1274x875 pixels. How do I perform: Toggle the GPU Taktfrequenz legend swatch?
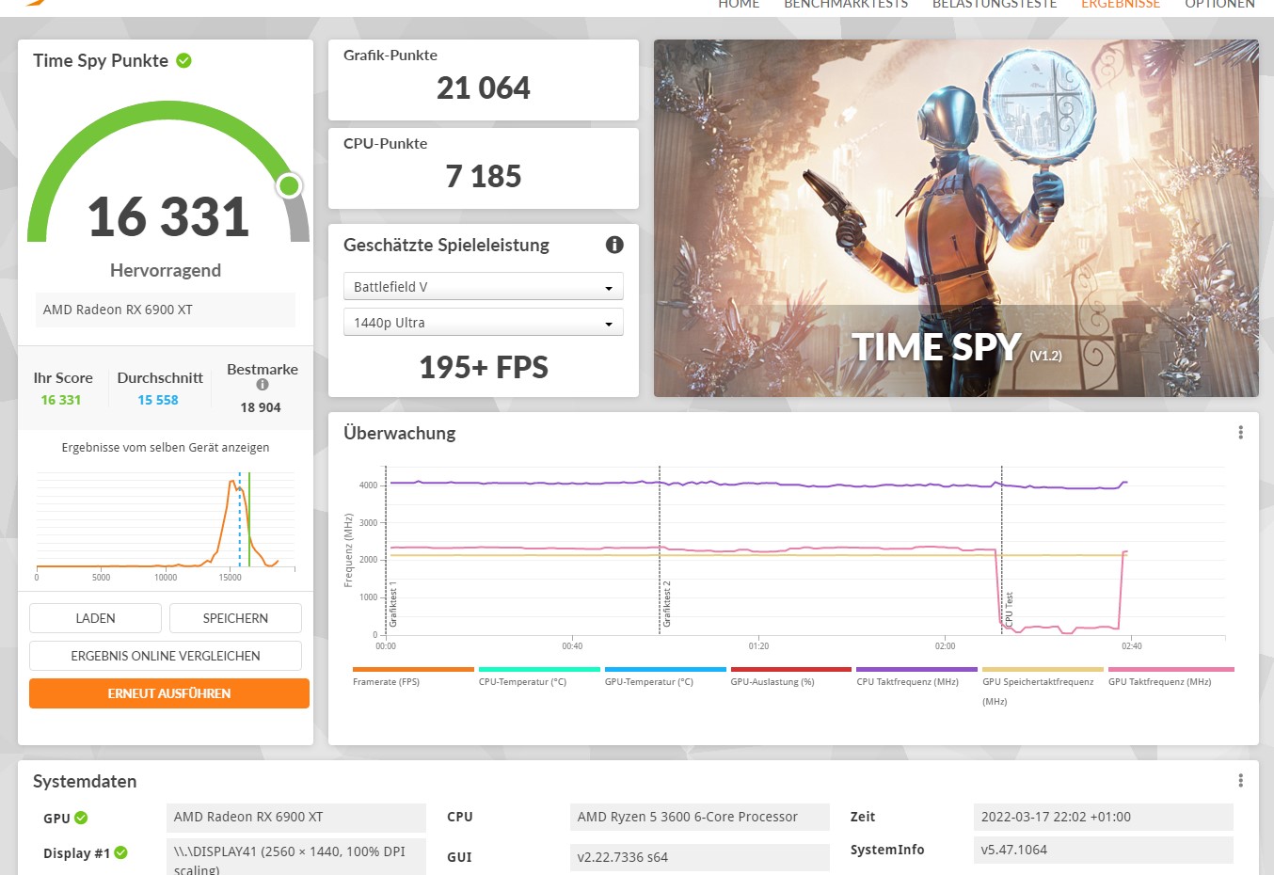(1170, 670)
